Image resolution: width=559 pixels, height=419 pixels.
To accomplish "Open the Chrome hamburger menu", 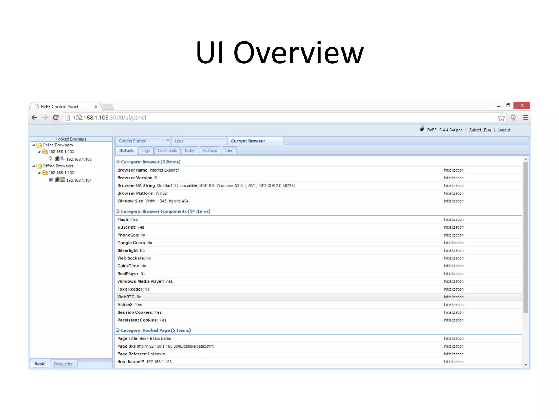I will [x=525, y=118].
